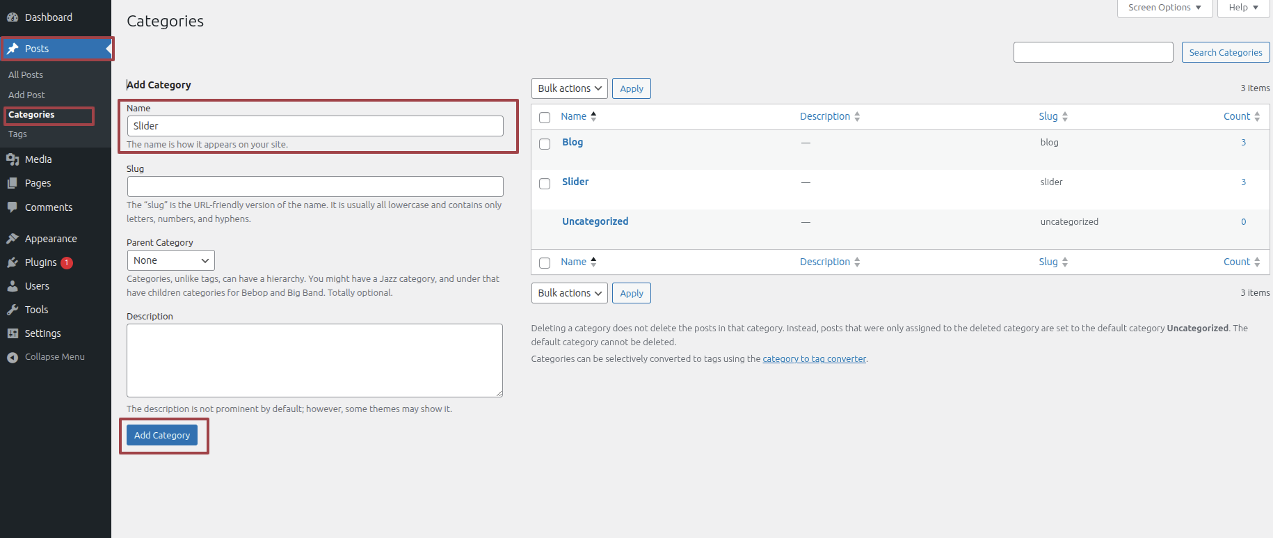Viewport: 1273px width, 538px height.
Task: Open Add Post submenu item
Action: coord(26,95)
